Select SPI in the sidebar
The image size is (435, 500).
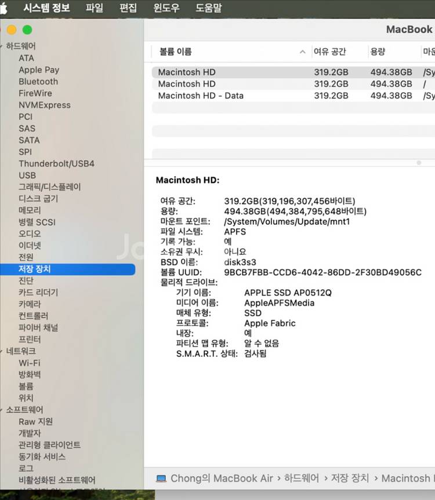point(25,152)
